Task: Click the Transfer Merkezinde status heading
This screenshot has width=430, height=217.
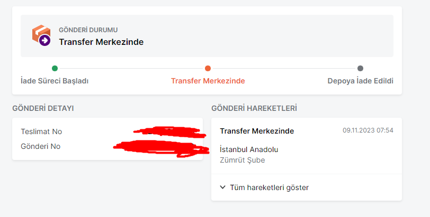Action: pos(101,42)
